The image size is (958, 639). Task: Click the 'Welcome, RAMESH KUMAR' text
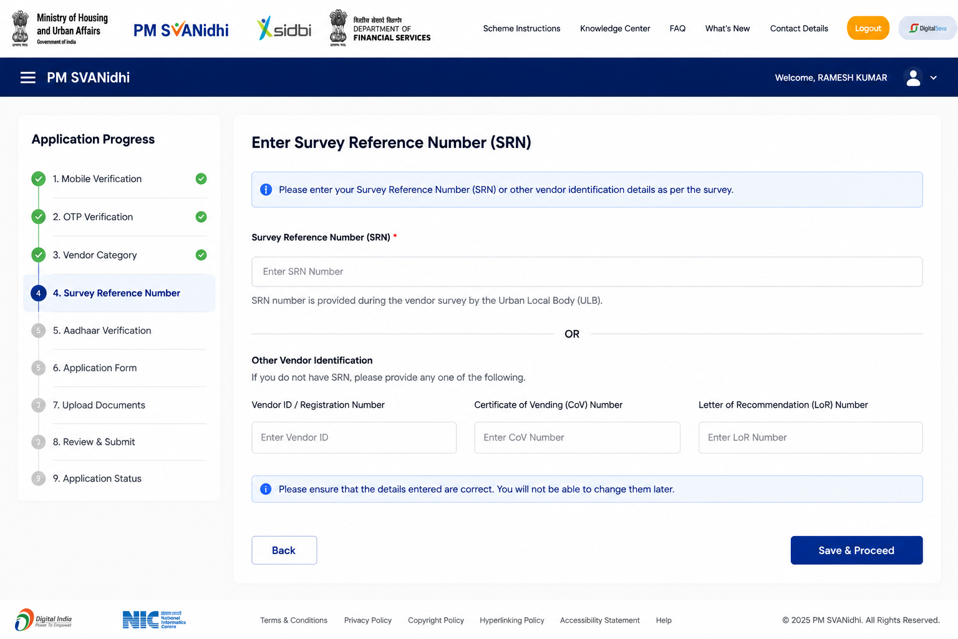(831, 78)
